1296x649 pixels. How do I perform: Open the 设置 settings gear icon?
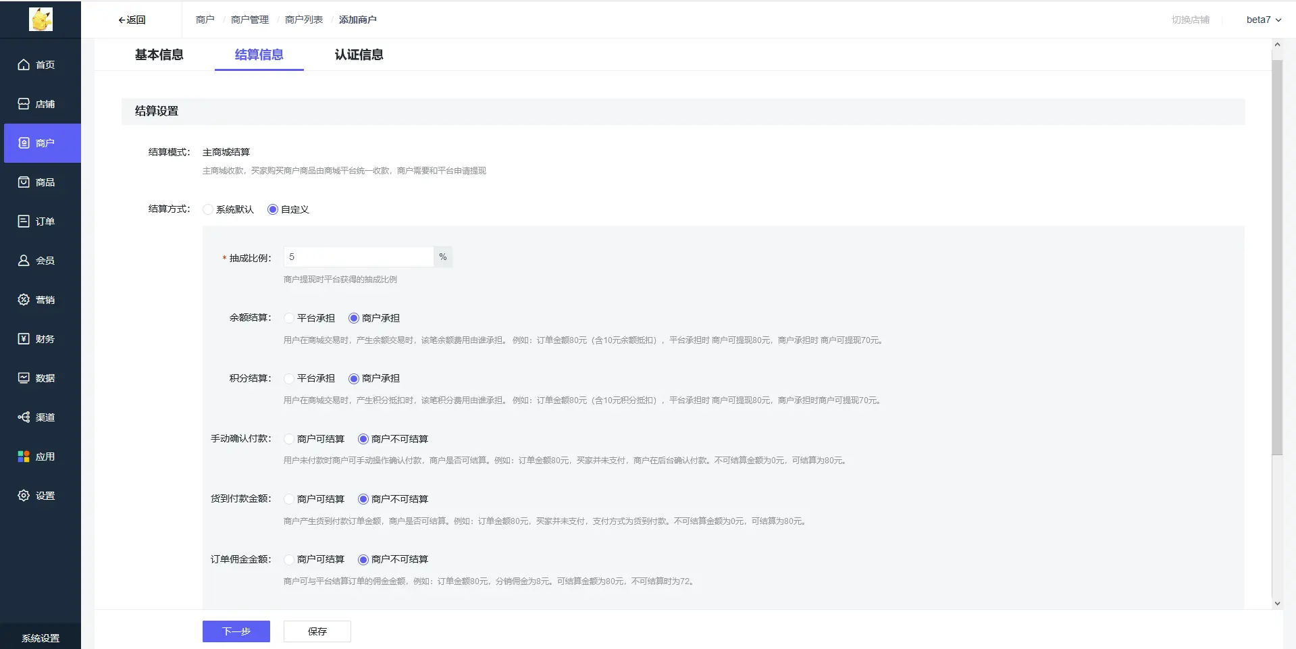pyautogui.click(x=24, y=496)
